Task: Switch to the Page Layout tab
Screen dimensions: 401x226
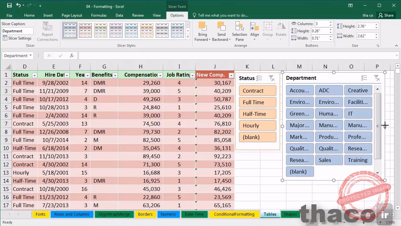Action: 72,15
